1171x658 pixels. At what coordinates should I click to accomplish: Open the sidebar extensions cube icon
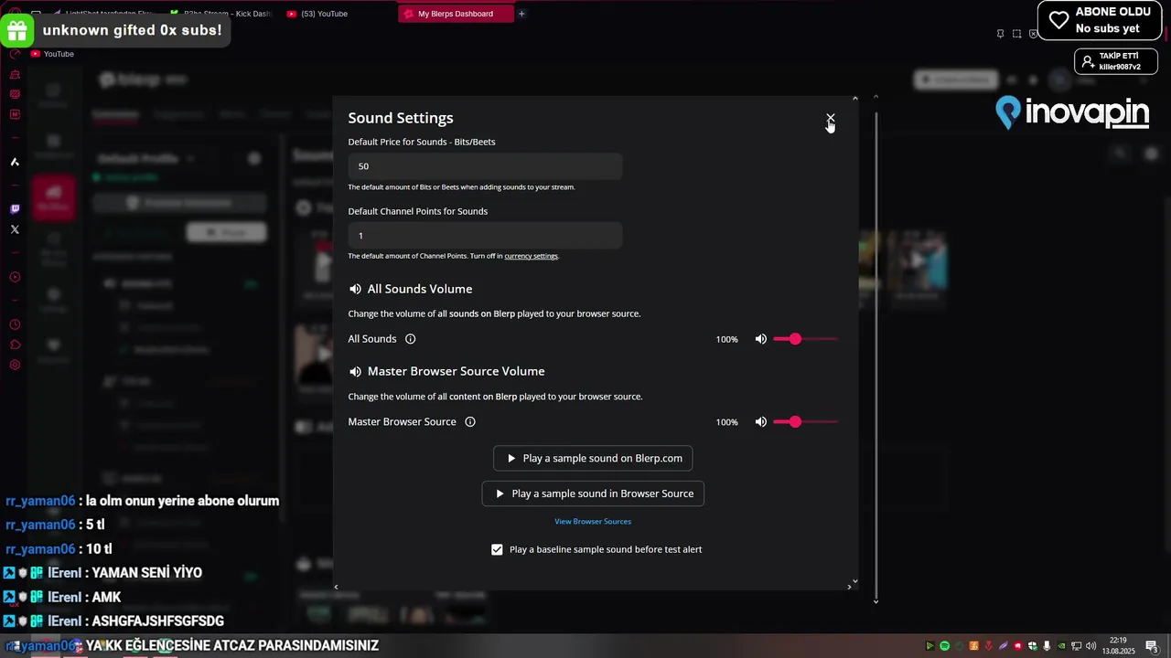coord(15,345)
